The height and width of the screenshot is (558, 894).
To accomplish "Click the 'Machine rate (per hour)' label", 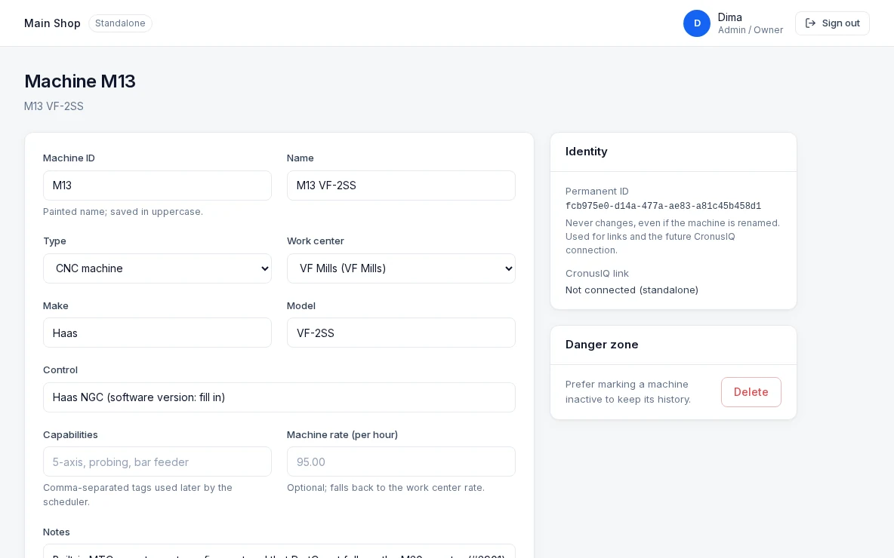I will 342,435.
